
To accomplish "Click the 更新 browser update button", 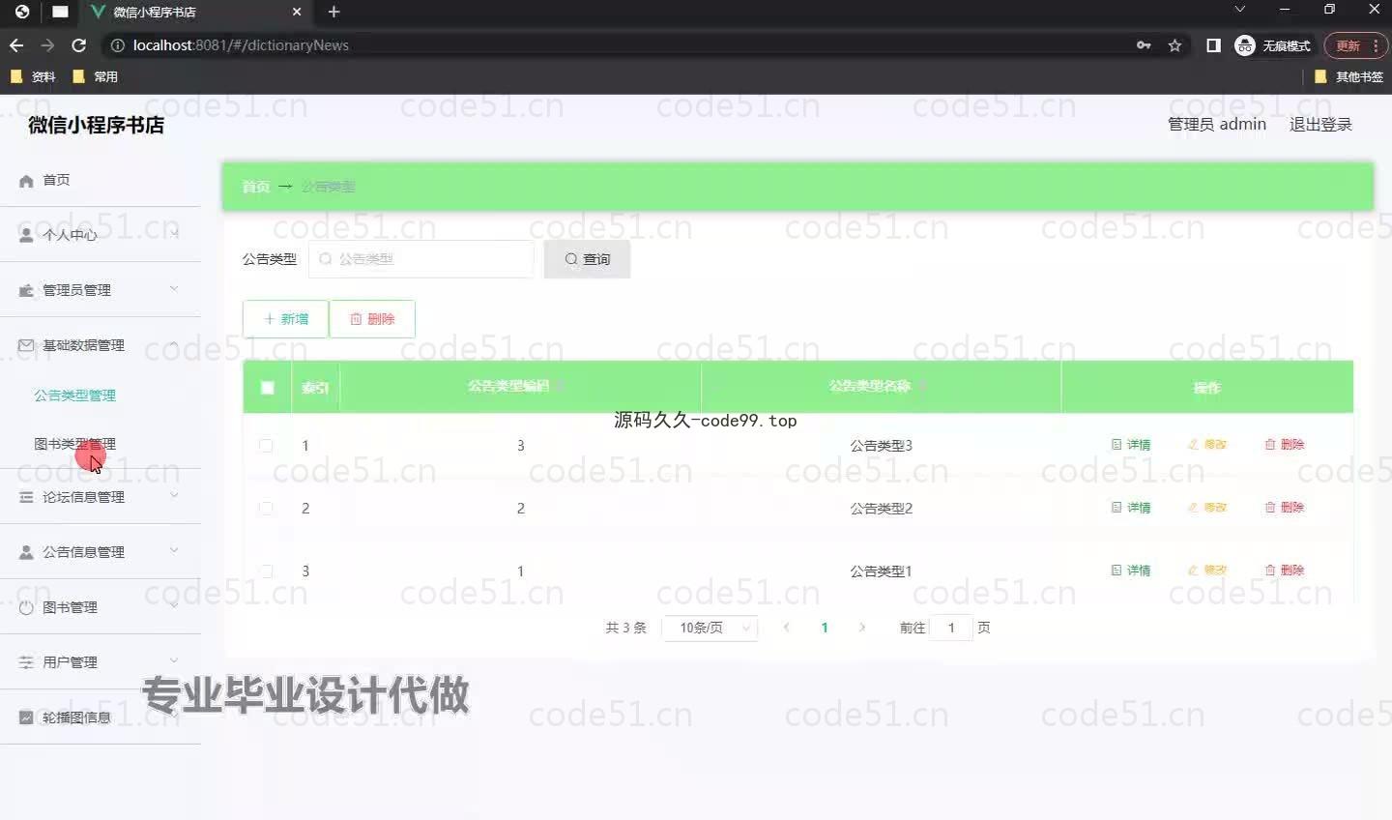I will [1356, 45].
